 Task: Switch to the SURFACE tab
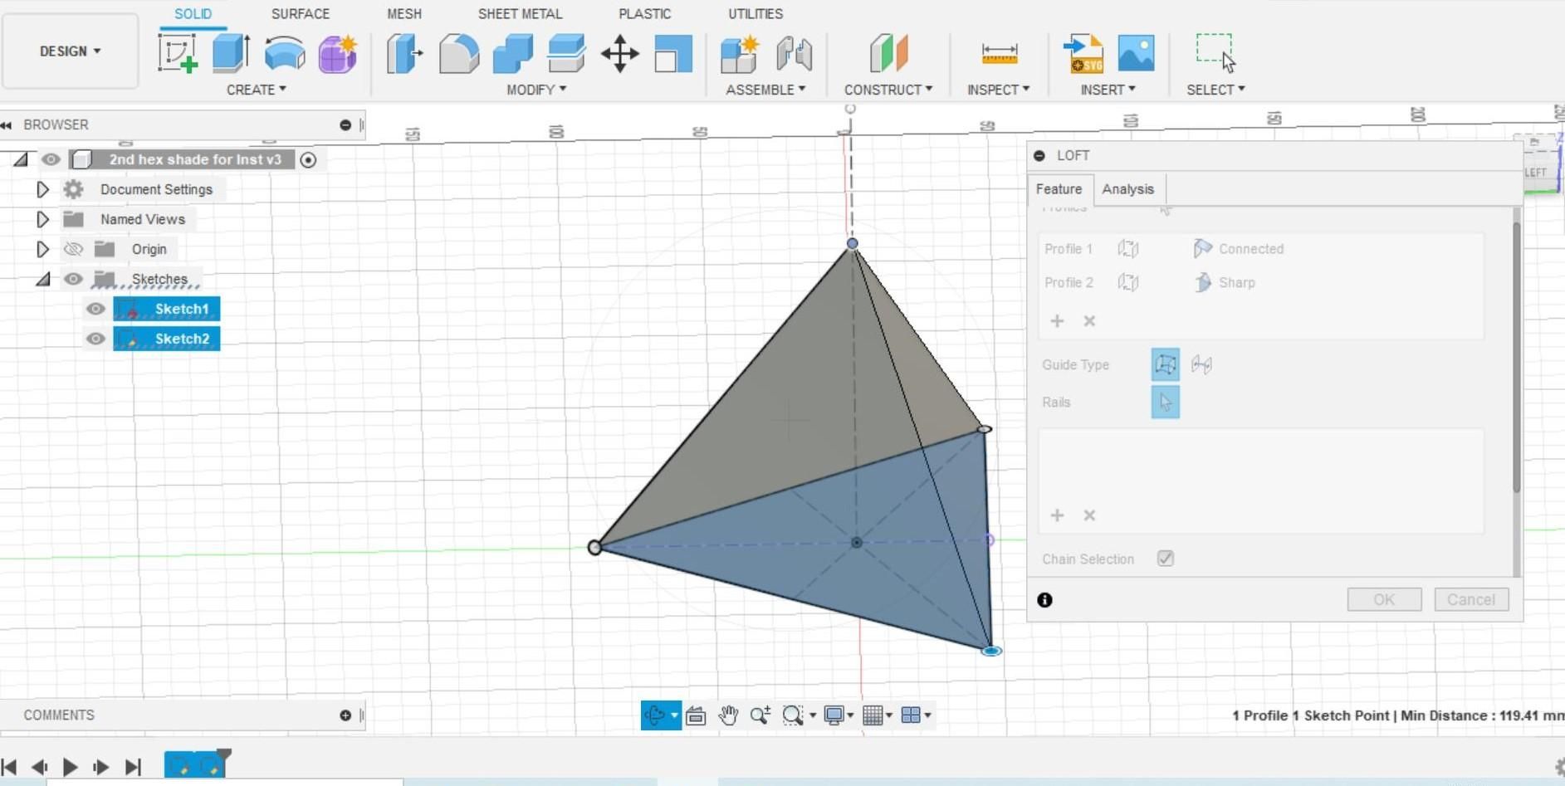(x=300, y=14)
